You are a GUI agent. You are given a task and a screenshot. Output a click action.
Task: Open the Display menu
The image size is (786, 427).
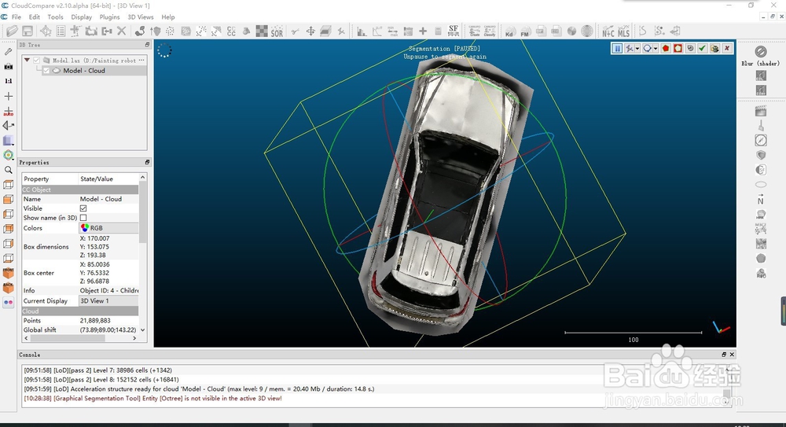tap(81, 17)
